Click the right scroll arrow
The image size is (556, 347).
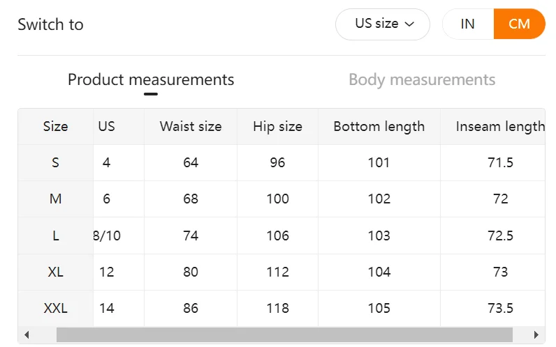[536, 334]
